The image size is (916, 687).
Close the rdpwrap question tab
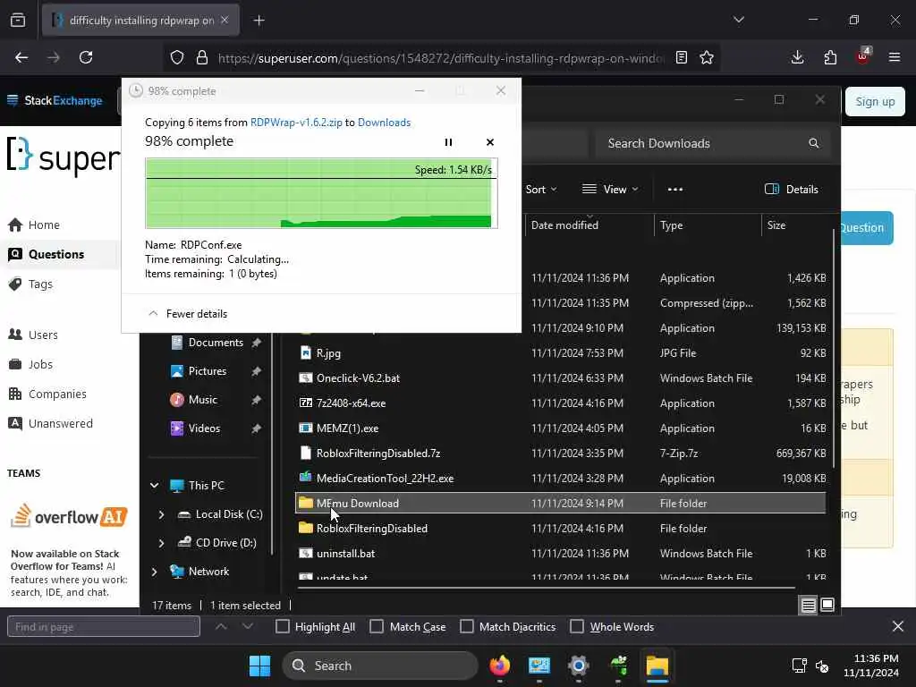click(225, 20)
